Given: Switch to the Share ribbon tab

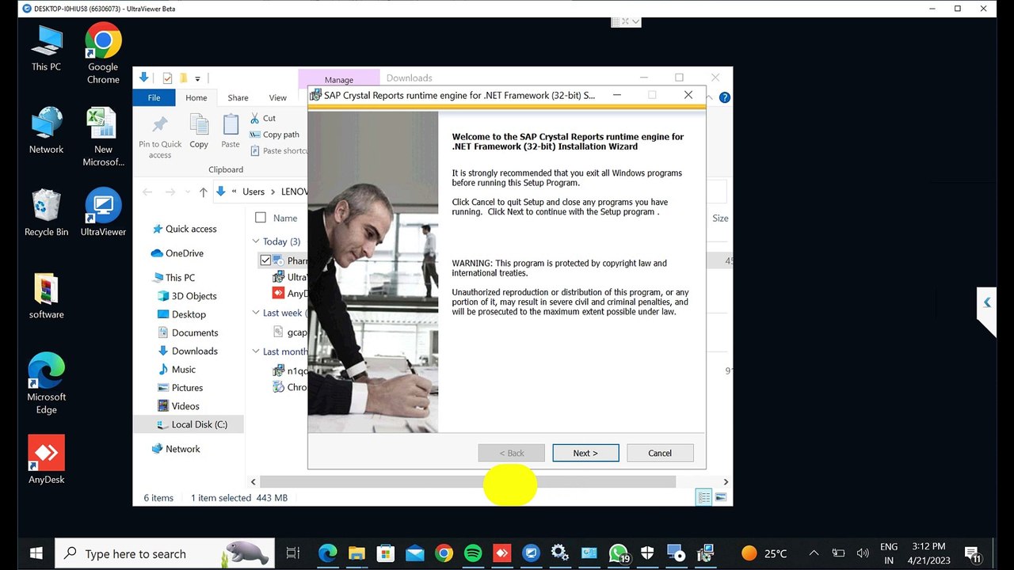Looking at the screenshot, I should [x=238, y=97].
